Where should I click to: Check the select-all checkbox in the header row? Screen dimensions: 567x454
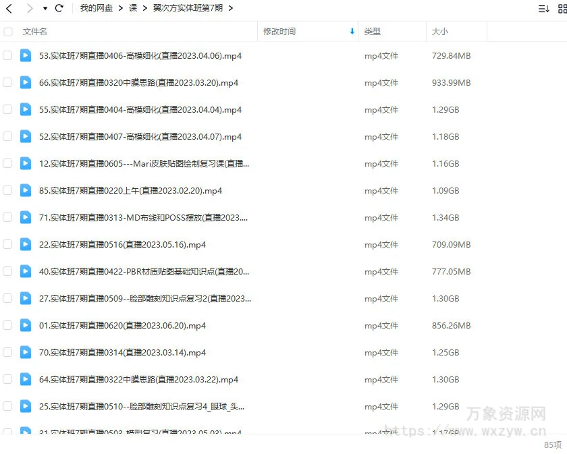coord(8,31)
